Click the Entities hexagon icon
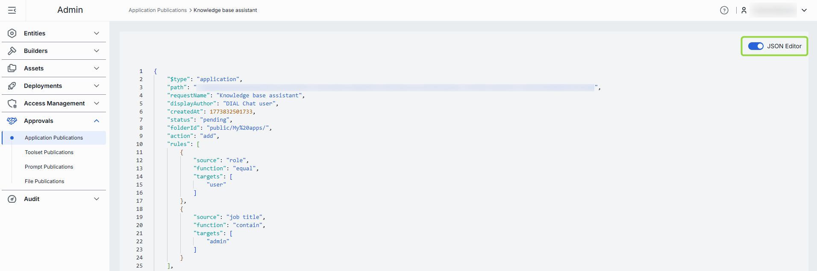The image size is (817, 271). click(12, 33)
